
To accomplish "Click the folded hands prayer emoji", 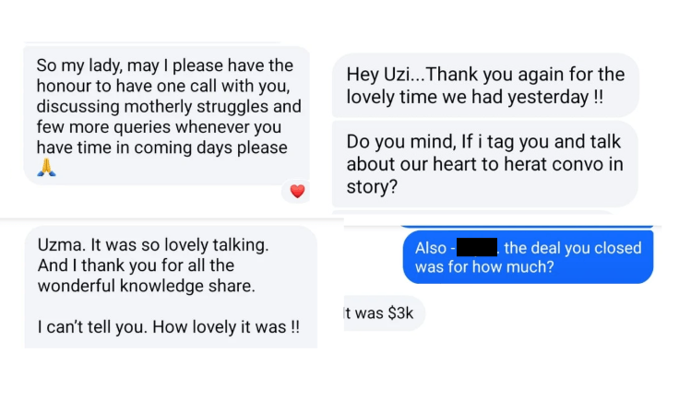I will pos(45,168).
